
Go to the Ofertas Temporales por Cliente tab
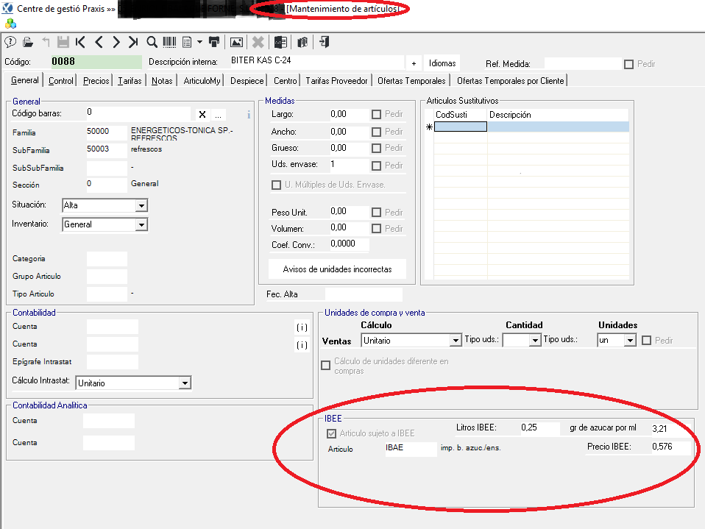coord(510,81)
